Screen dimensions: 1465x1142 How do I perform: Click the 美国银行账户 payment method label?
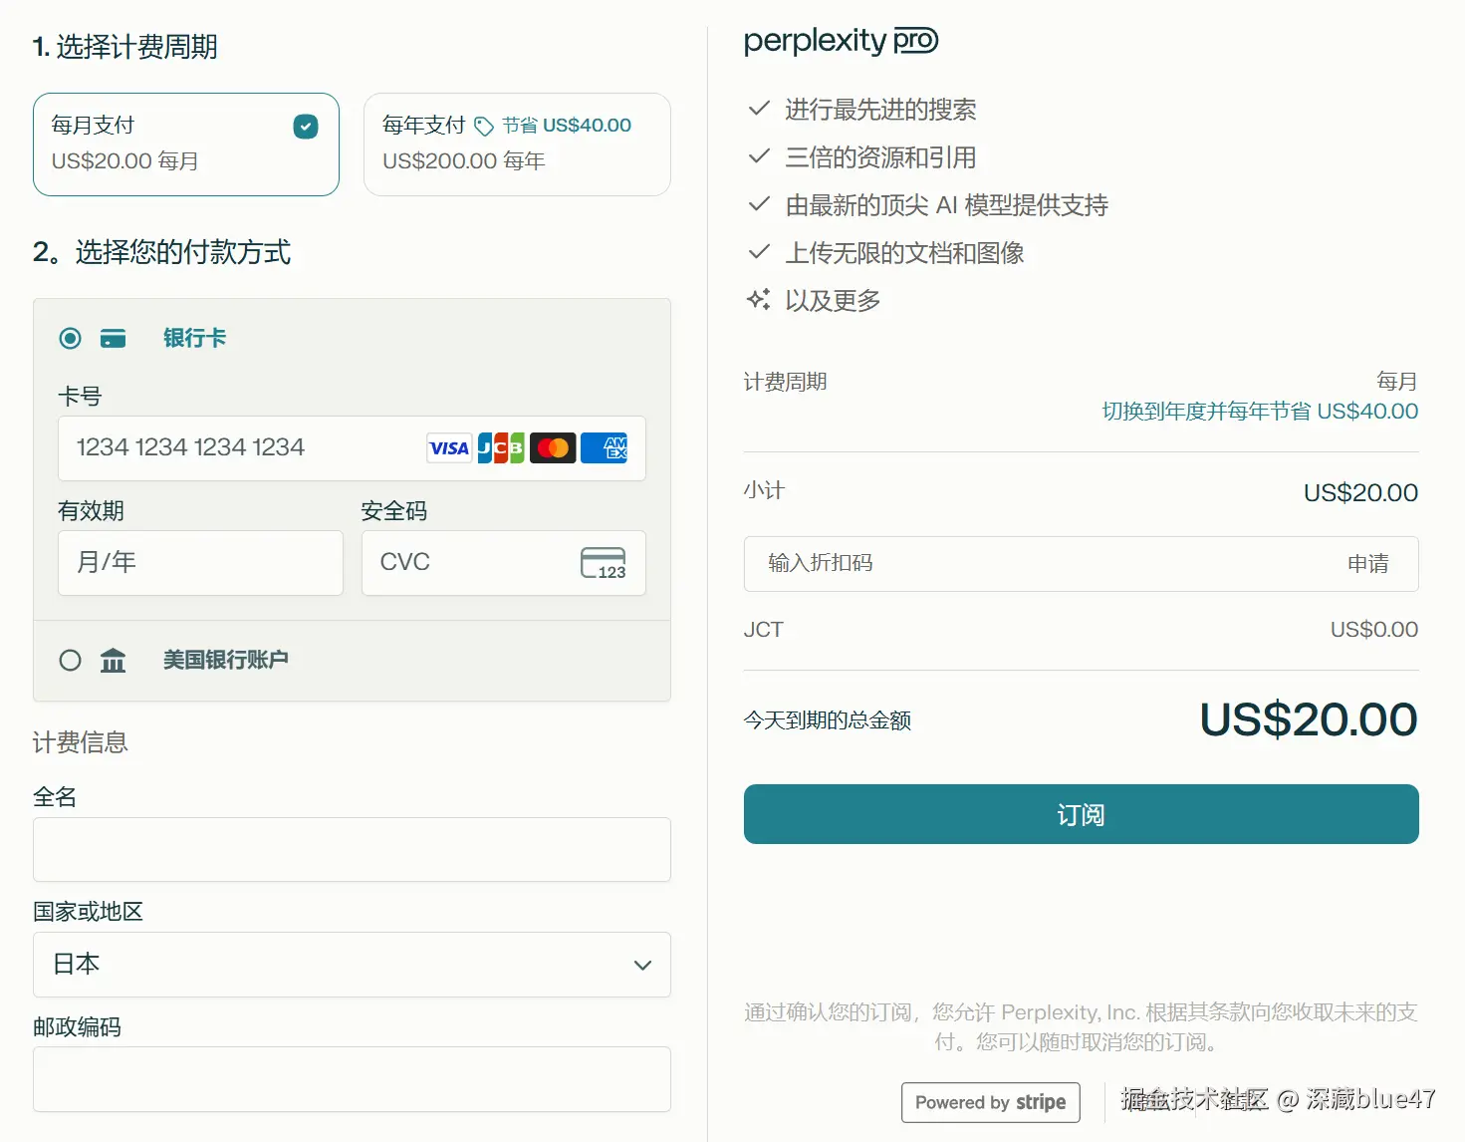tap(226, 660)
